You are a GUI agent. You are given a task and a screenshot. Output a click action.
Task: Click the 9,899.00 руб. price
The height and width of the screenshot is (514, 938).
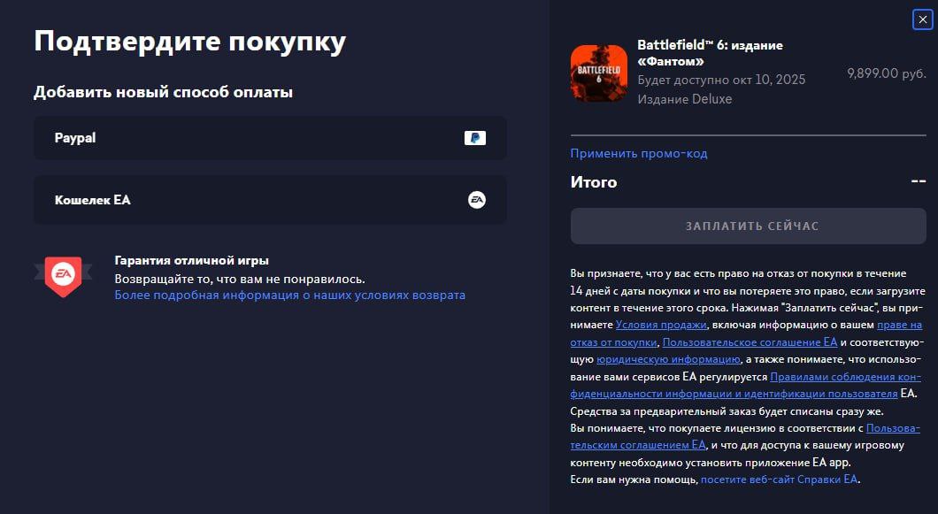click(886, 73)
